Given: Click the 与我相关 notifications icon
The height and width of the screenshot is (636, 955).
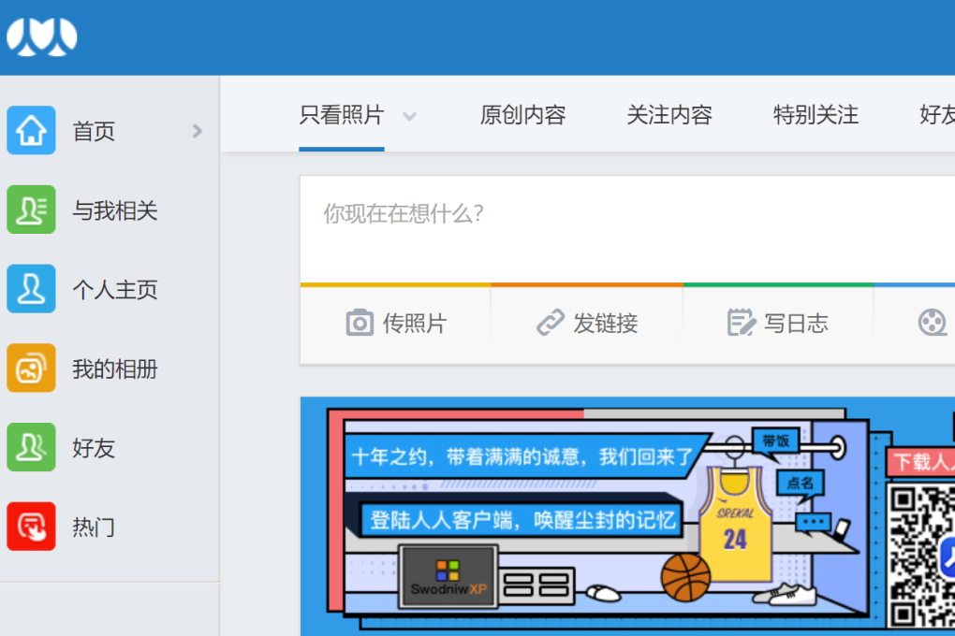Looking at the screenshot, I should (32, 210).
